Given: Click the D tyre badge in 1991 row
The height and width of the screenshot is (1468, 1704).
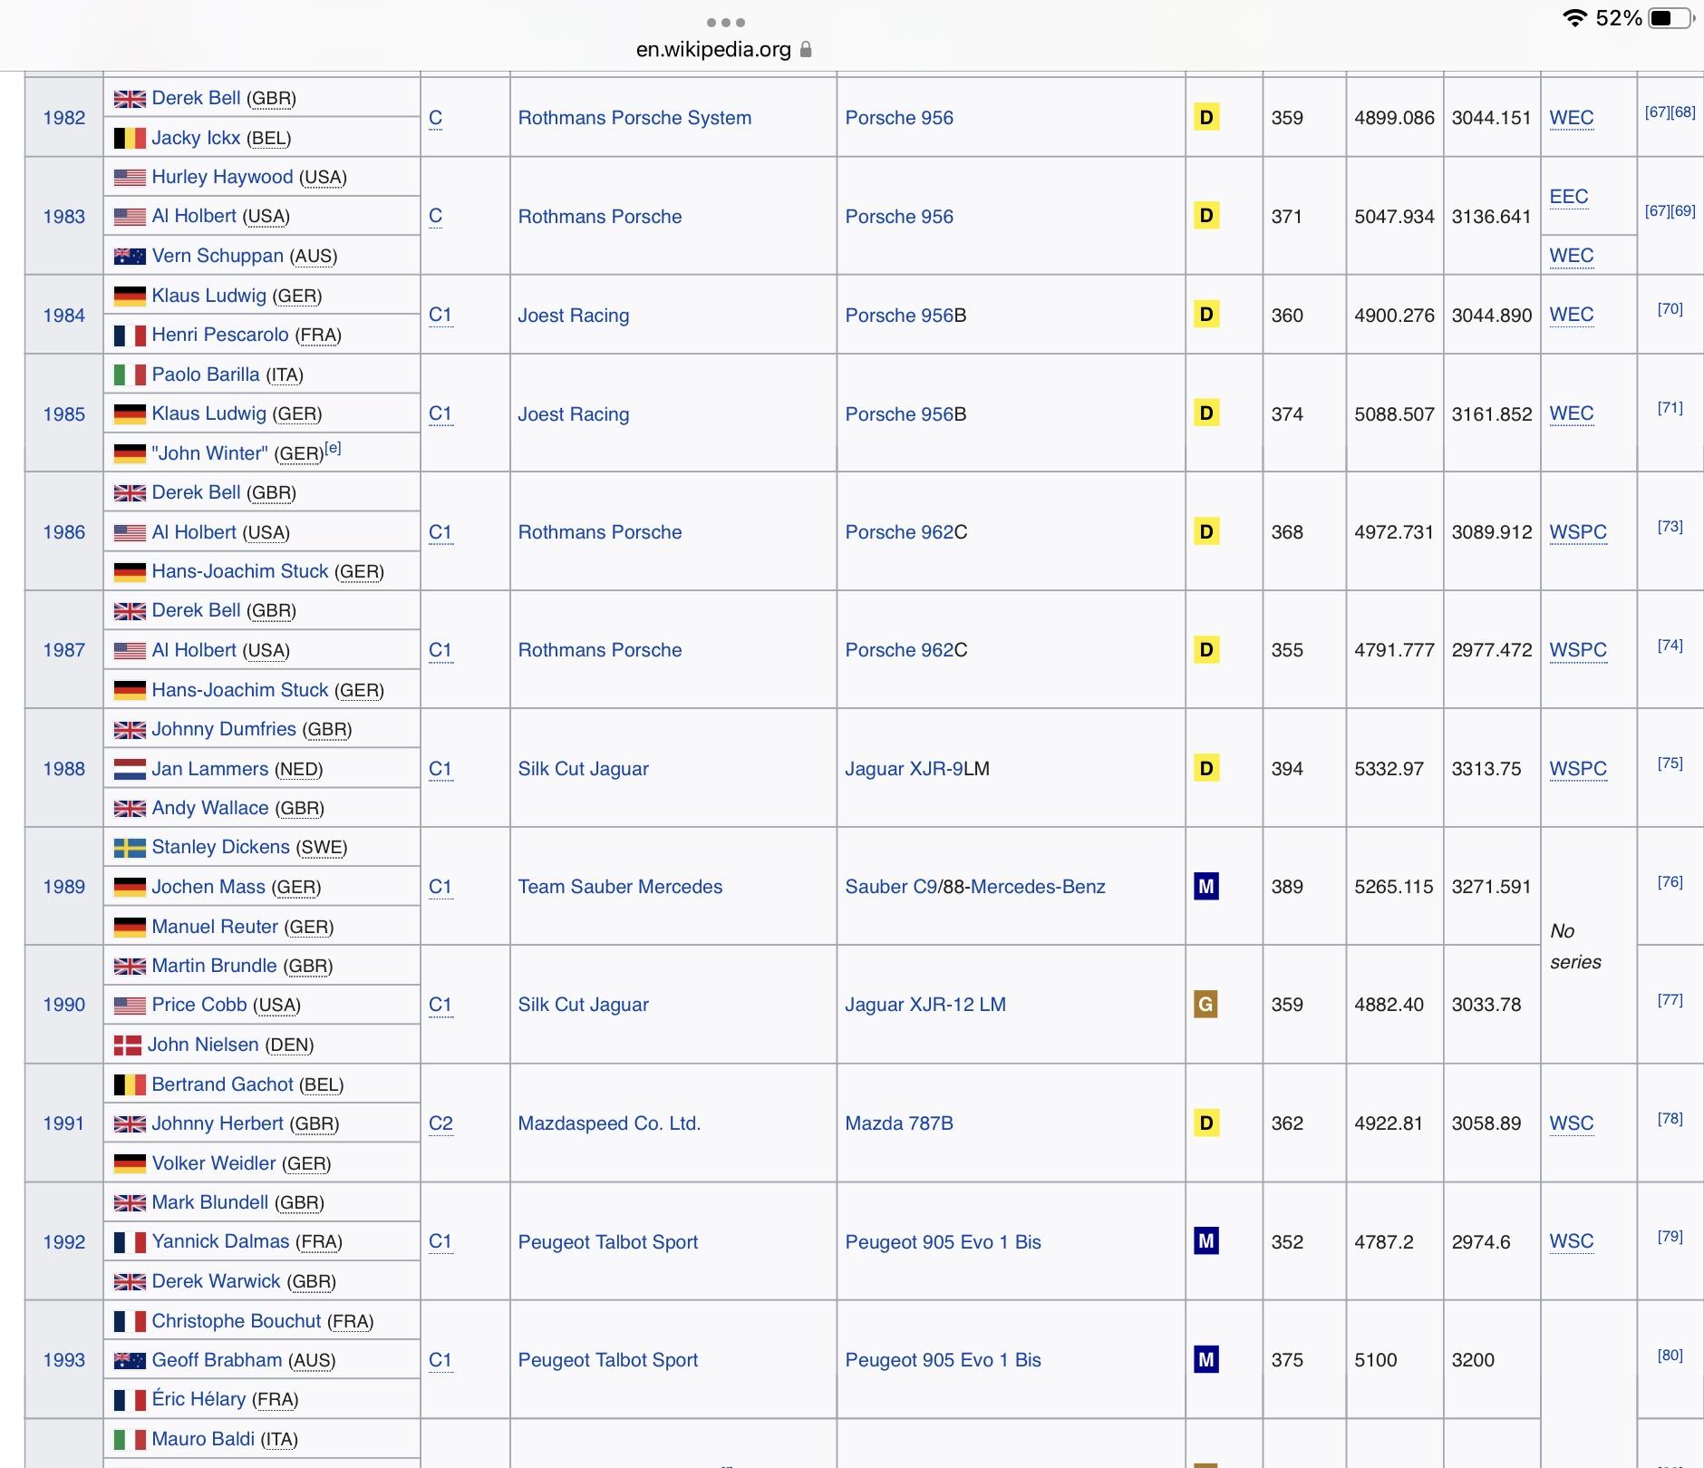Looking at the screenshot, I should point(1206,1123).
